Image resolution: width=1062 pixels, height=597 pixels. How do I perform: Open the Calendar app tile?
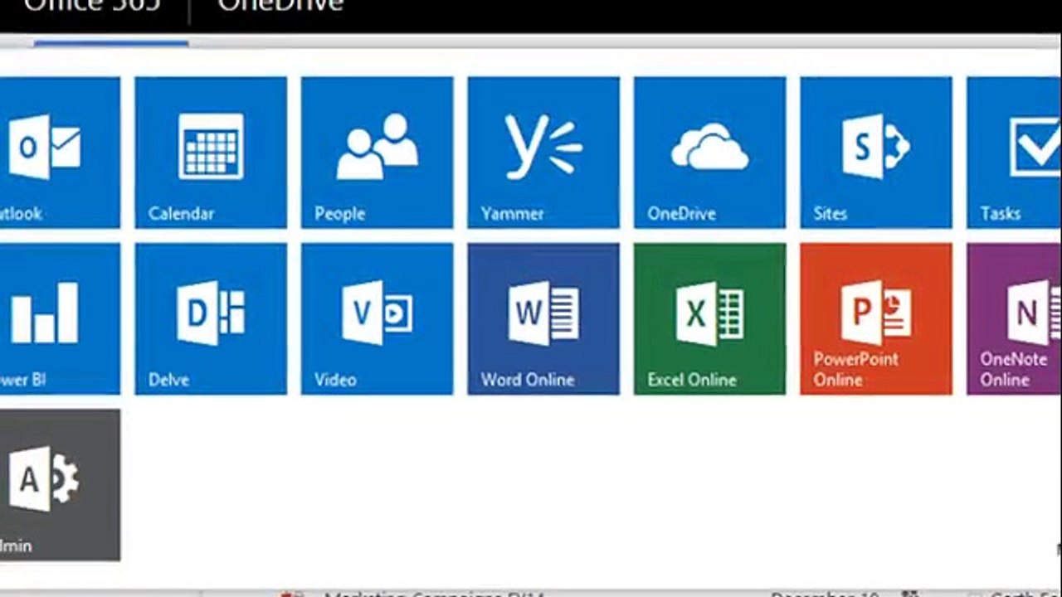(211, 153)
